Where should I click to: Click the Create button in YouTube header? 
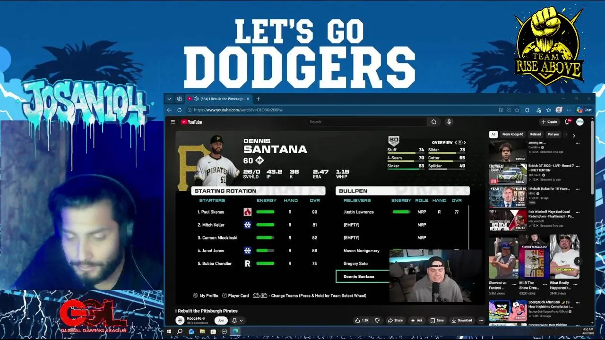[x=549, y=122]
